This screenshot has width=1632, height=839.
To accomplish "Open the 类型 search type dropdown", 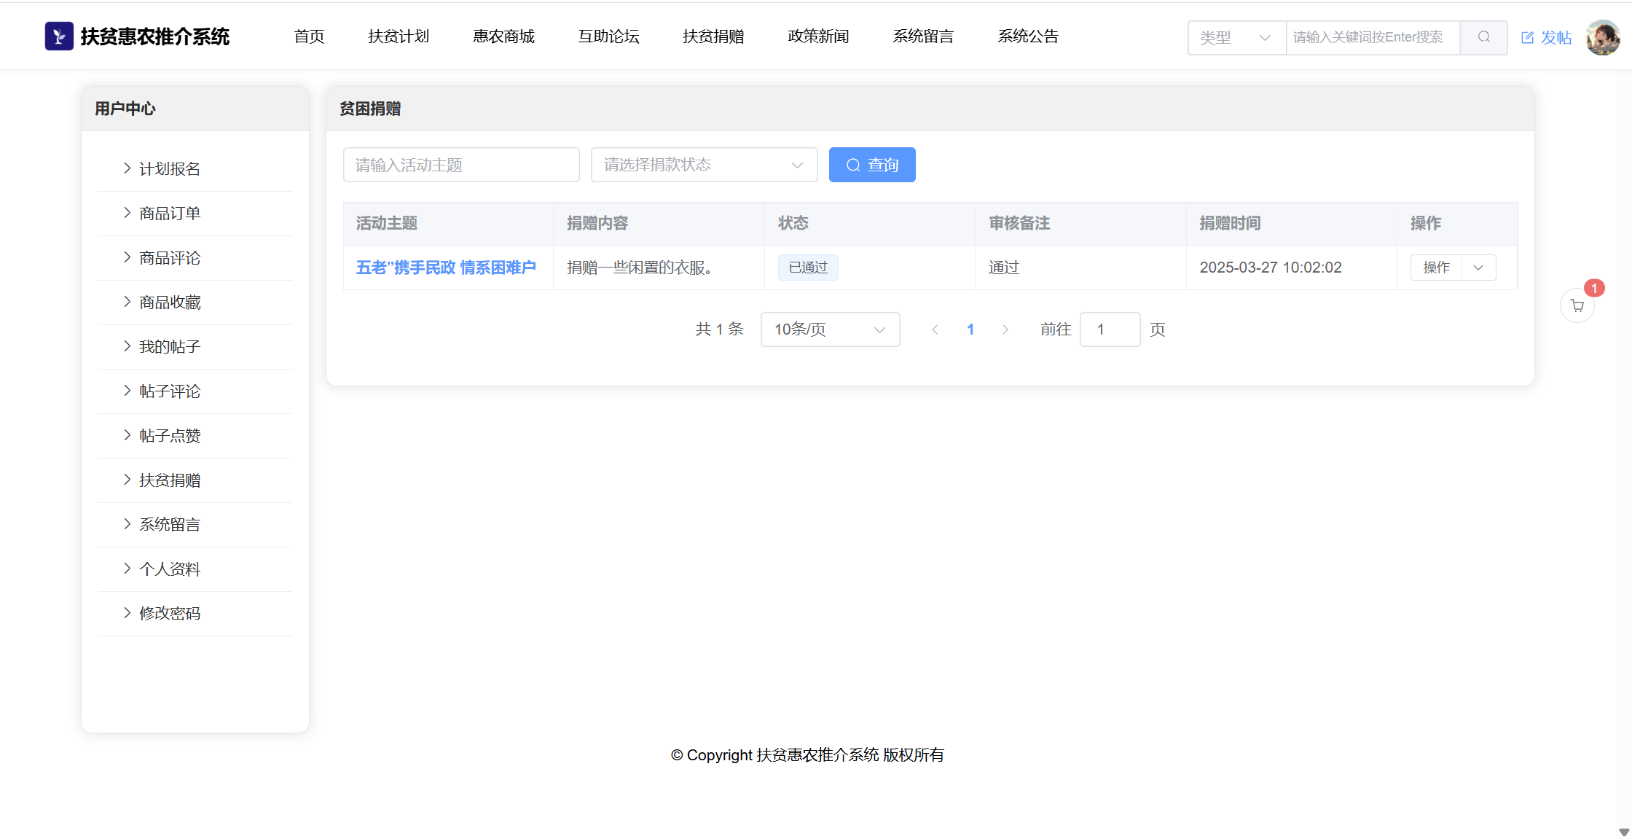I will 1236,37.
